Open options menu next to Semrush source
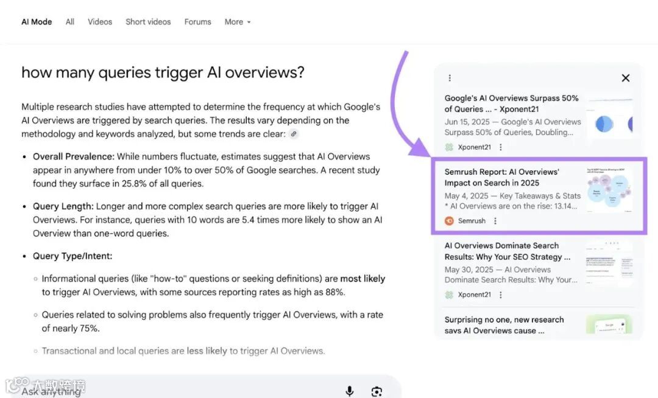Screen dimensions: 658x398 (495, 221)
